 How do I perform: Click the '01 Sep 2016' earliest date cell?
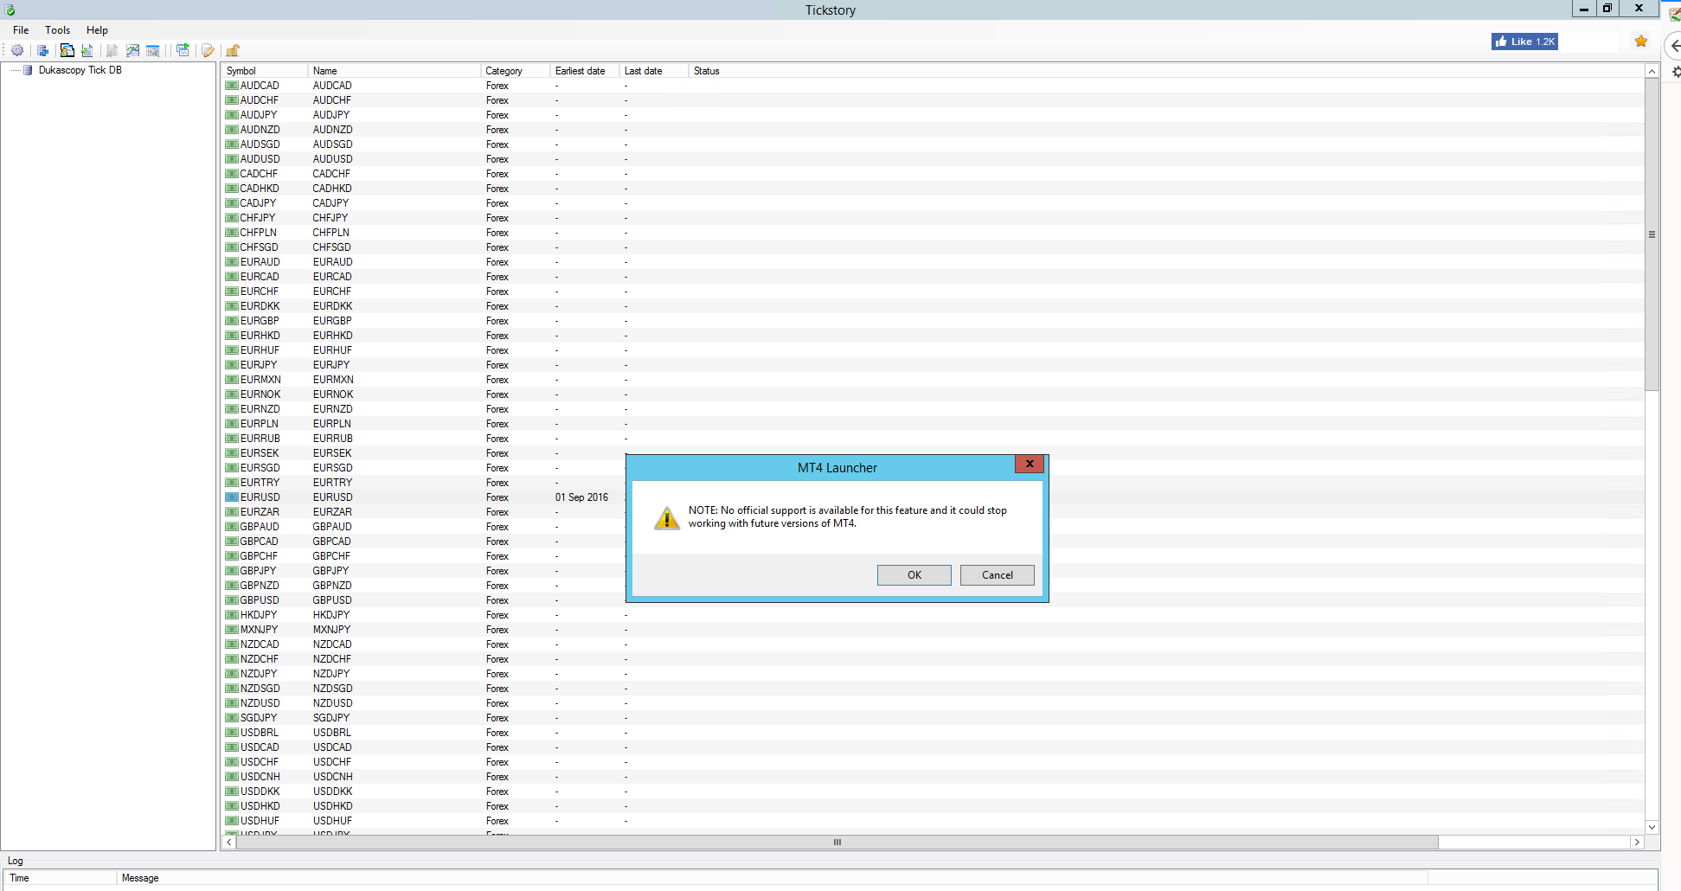581,497
